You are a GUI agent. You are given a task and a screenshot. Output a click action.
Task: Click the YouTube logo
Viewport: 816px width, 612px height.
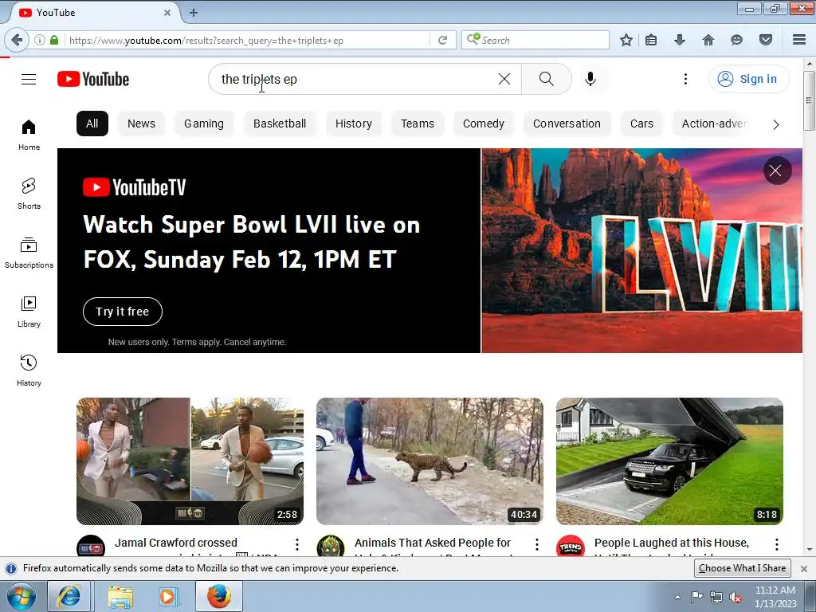point(93,79)
